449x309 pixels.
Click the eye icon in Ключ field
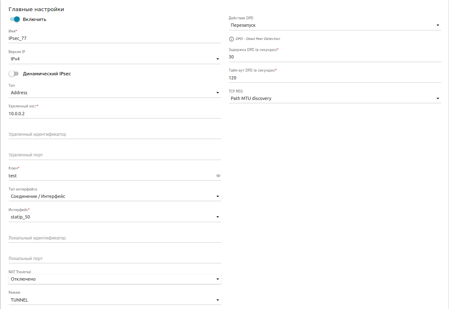[x=218, y=176]
